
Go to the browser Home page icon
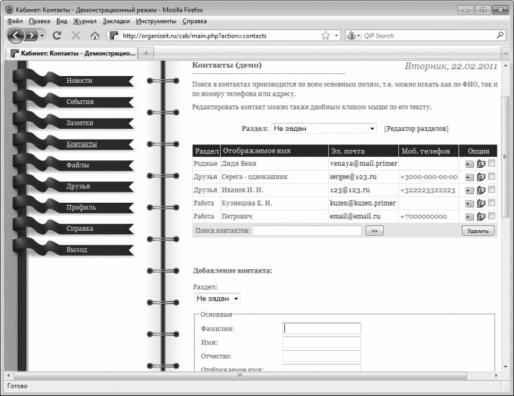tap(95, 36)
